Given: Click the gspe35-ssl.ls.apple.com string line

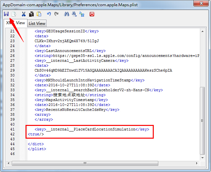Looking at the screenshot, I should [x=117, y=56].
